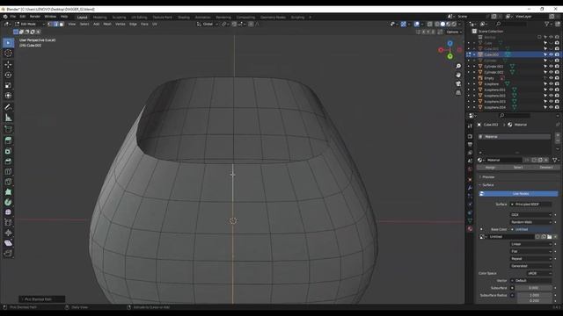Screen dimensions: 563x316
Task: Switch to rendered viewport shading
Action: click(x=454, y=24)
